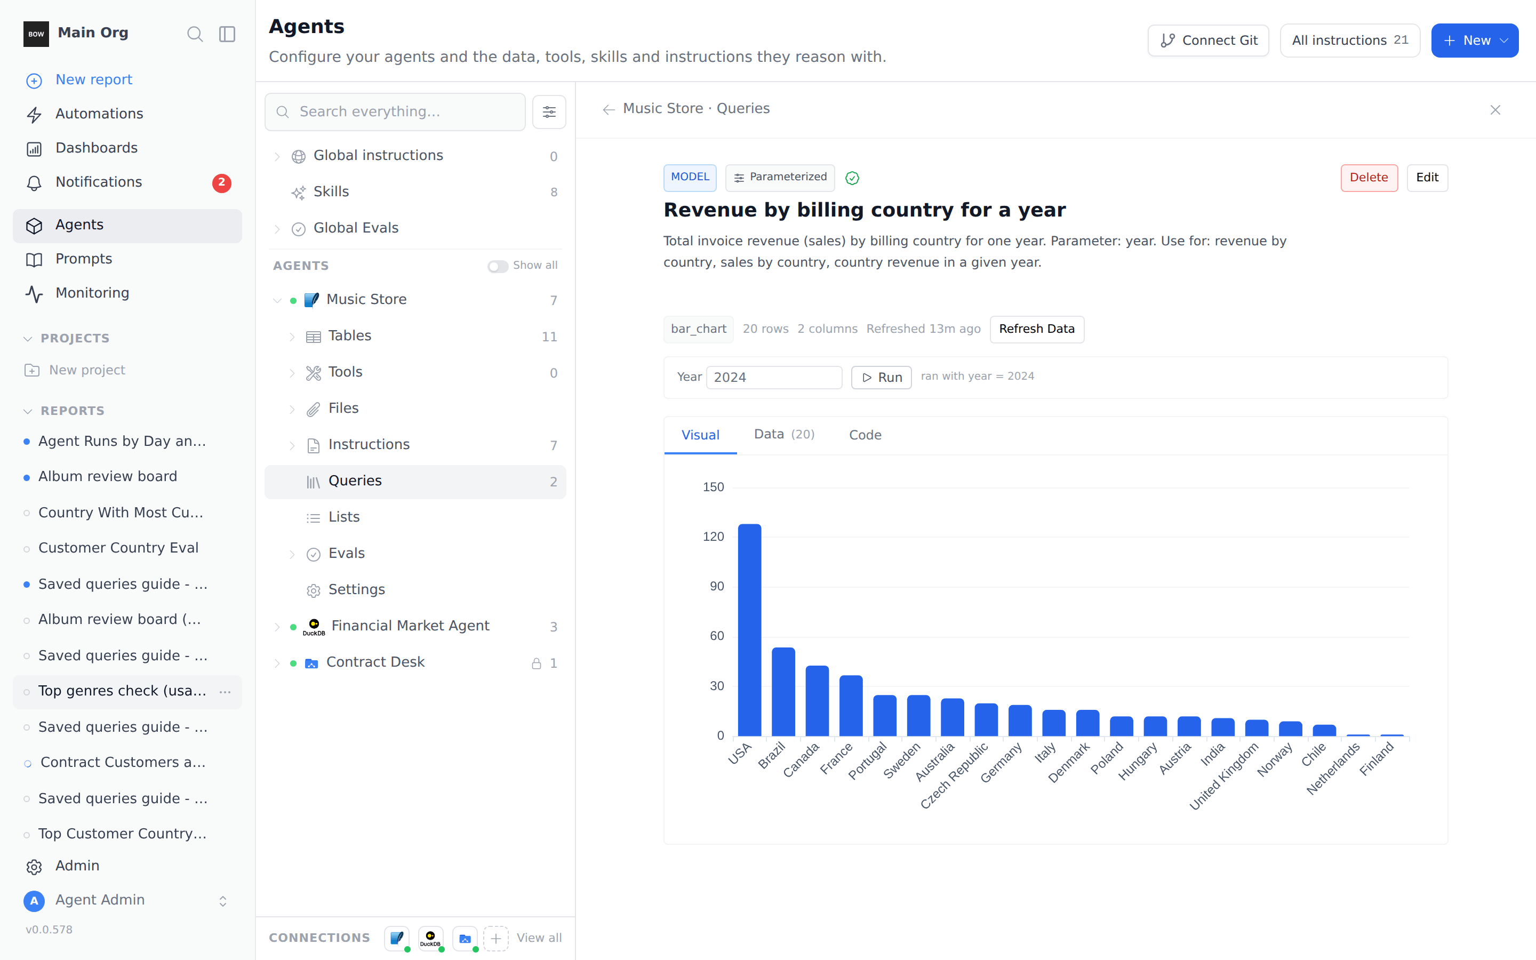This screenshot has width=1536, height=960.
Task: Switch to the Data (20) tab
Action: point(784,435)
